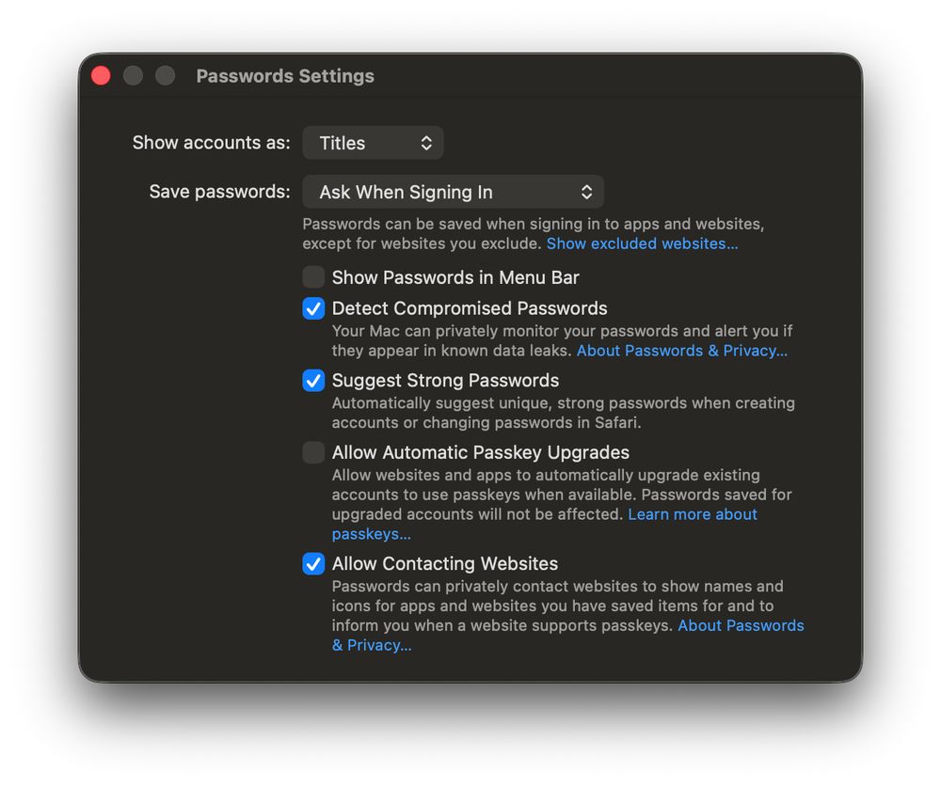Turn off Allow Contacting Websites
Screen dimensions: 941x786
[312, 564]
